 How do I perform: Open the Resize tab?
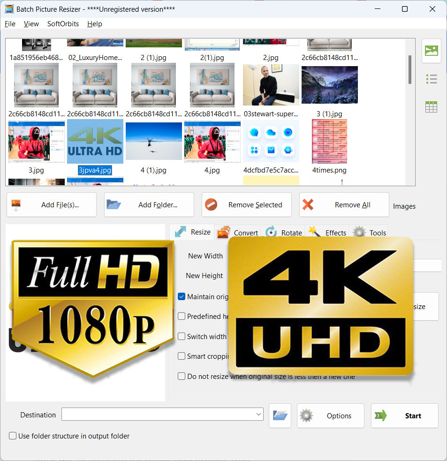[193, 232]
